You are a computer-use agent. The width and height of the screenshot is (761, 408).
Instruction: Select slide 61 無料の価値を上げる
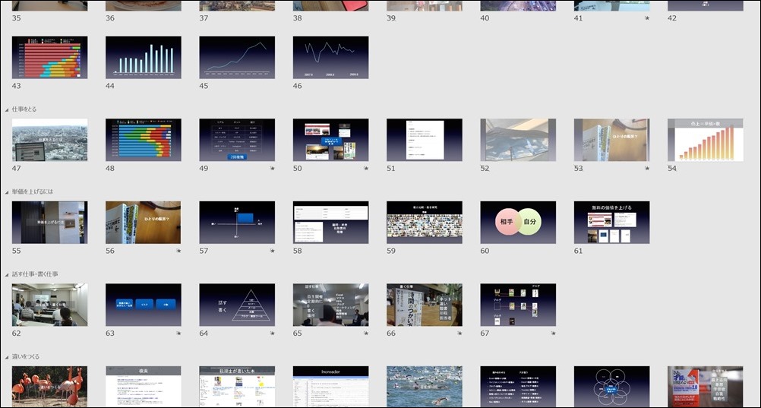[612, 223]
